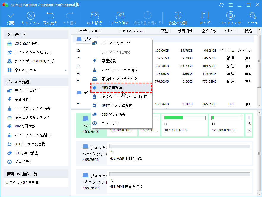
Task: Select the 463.76MB 未割り当て block on disk 3
Action: coord(180,182)
